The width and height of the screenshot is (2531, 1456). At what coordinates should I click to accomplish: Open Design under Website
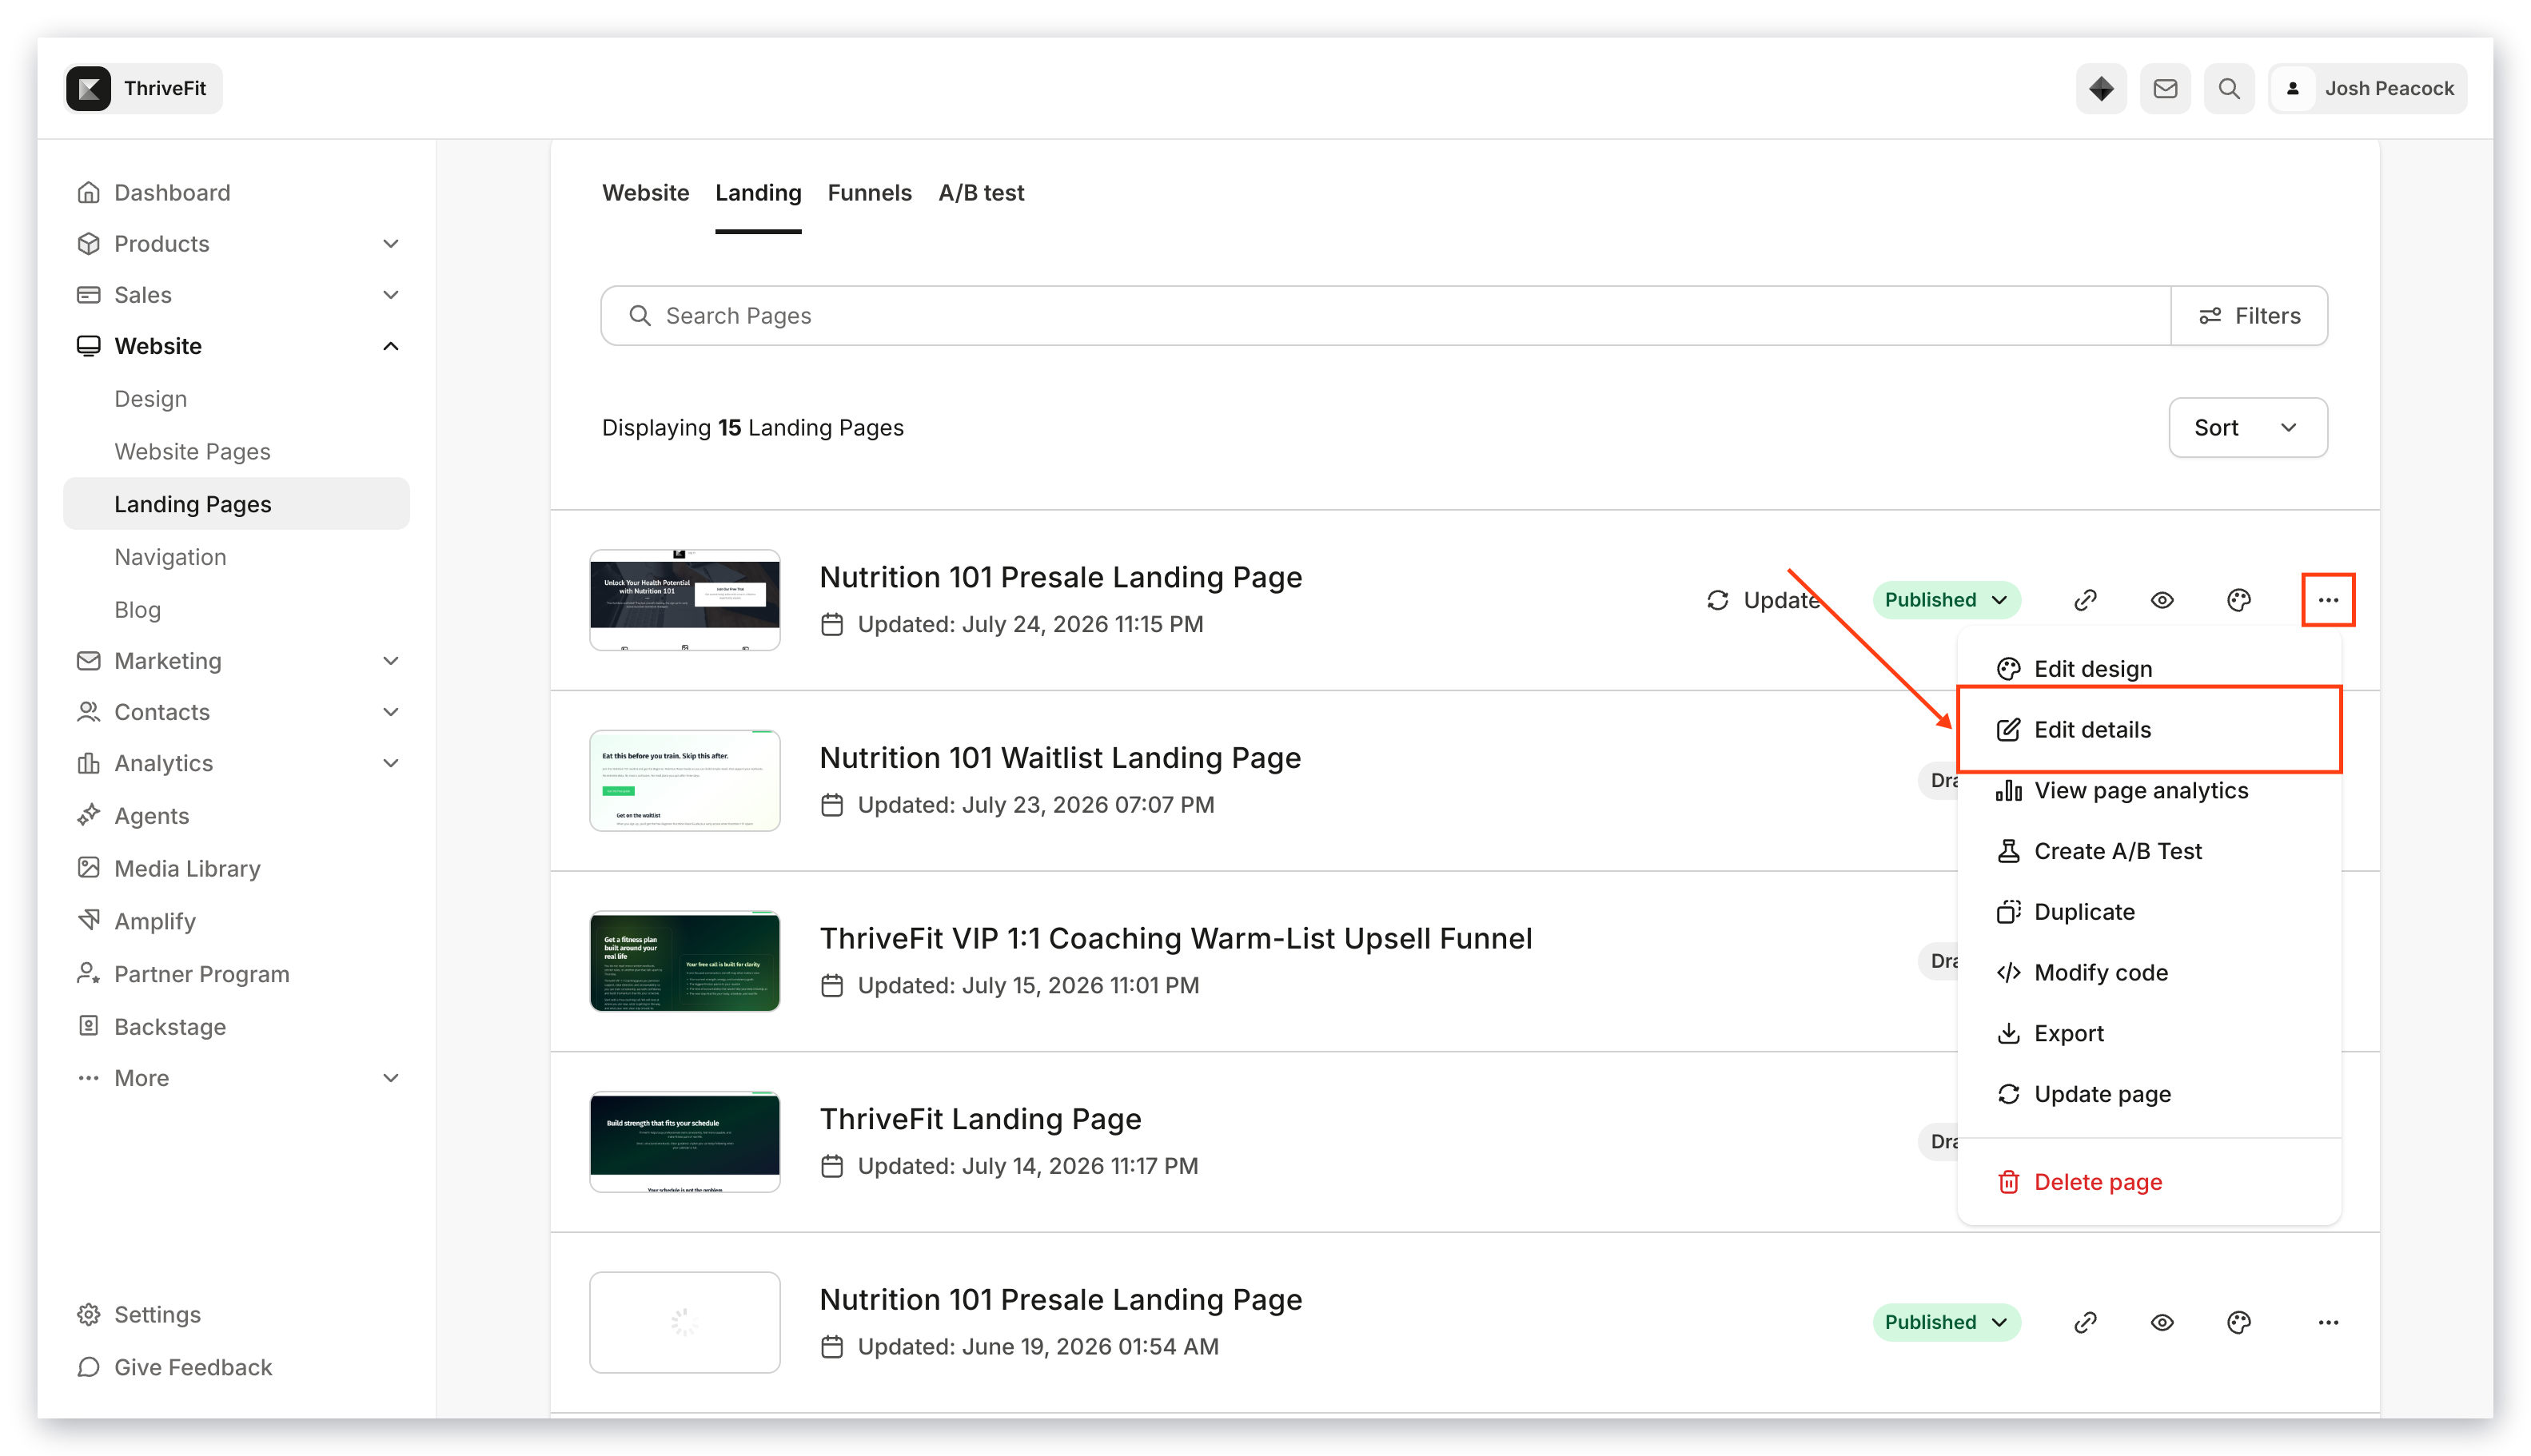150,398
